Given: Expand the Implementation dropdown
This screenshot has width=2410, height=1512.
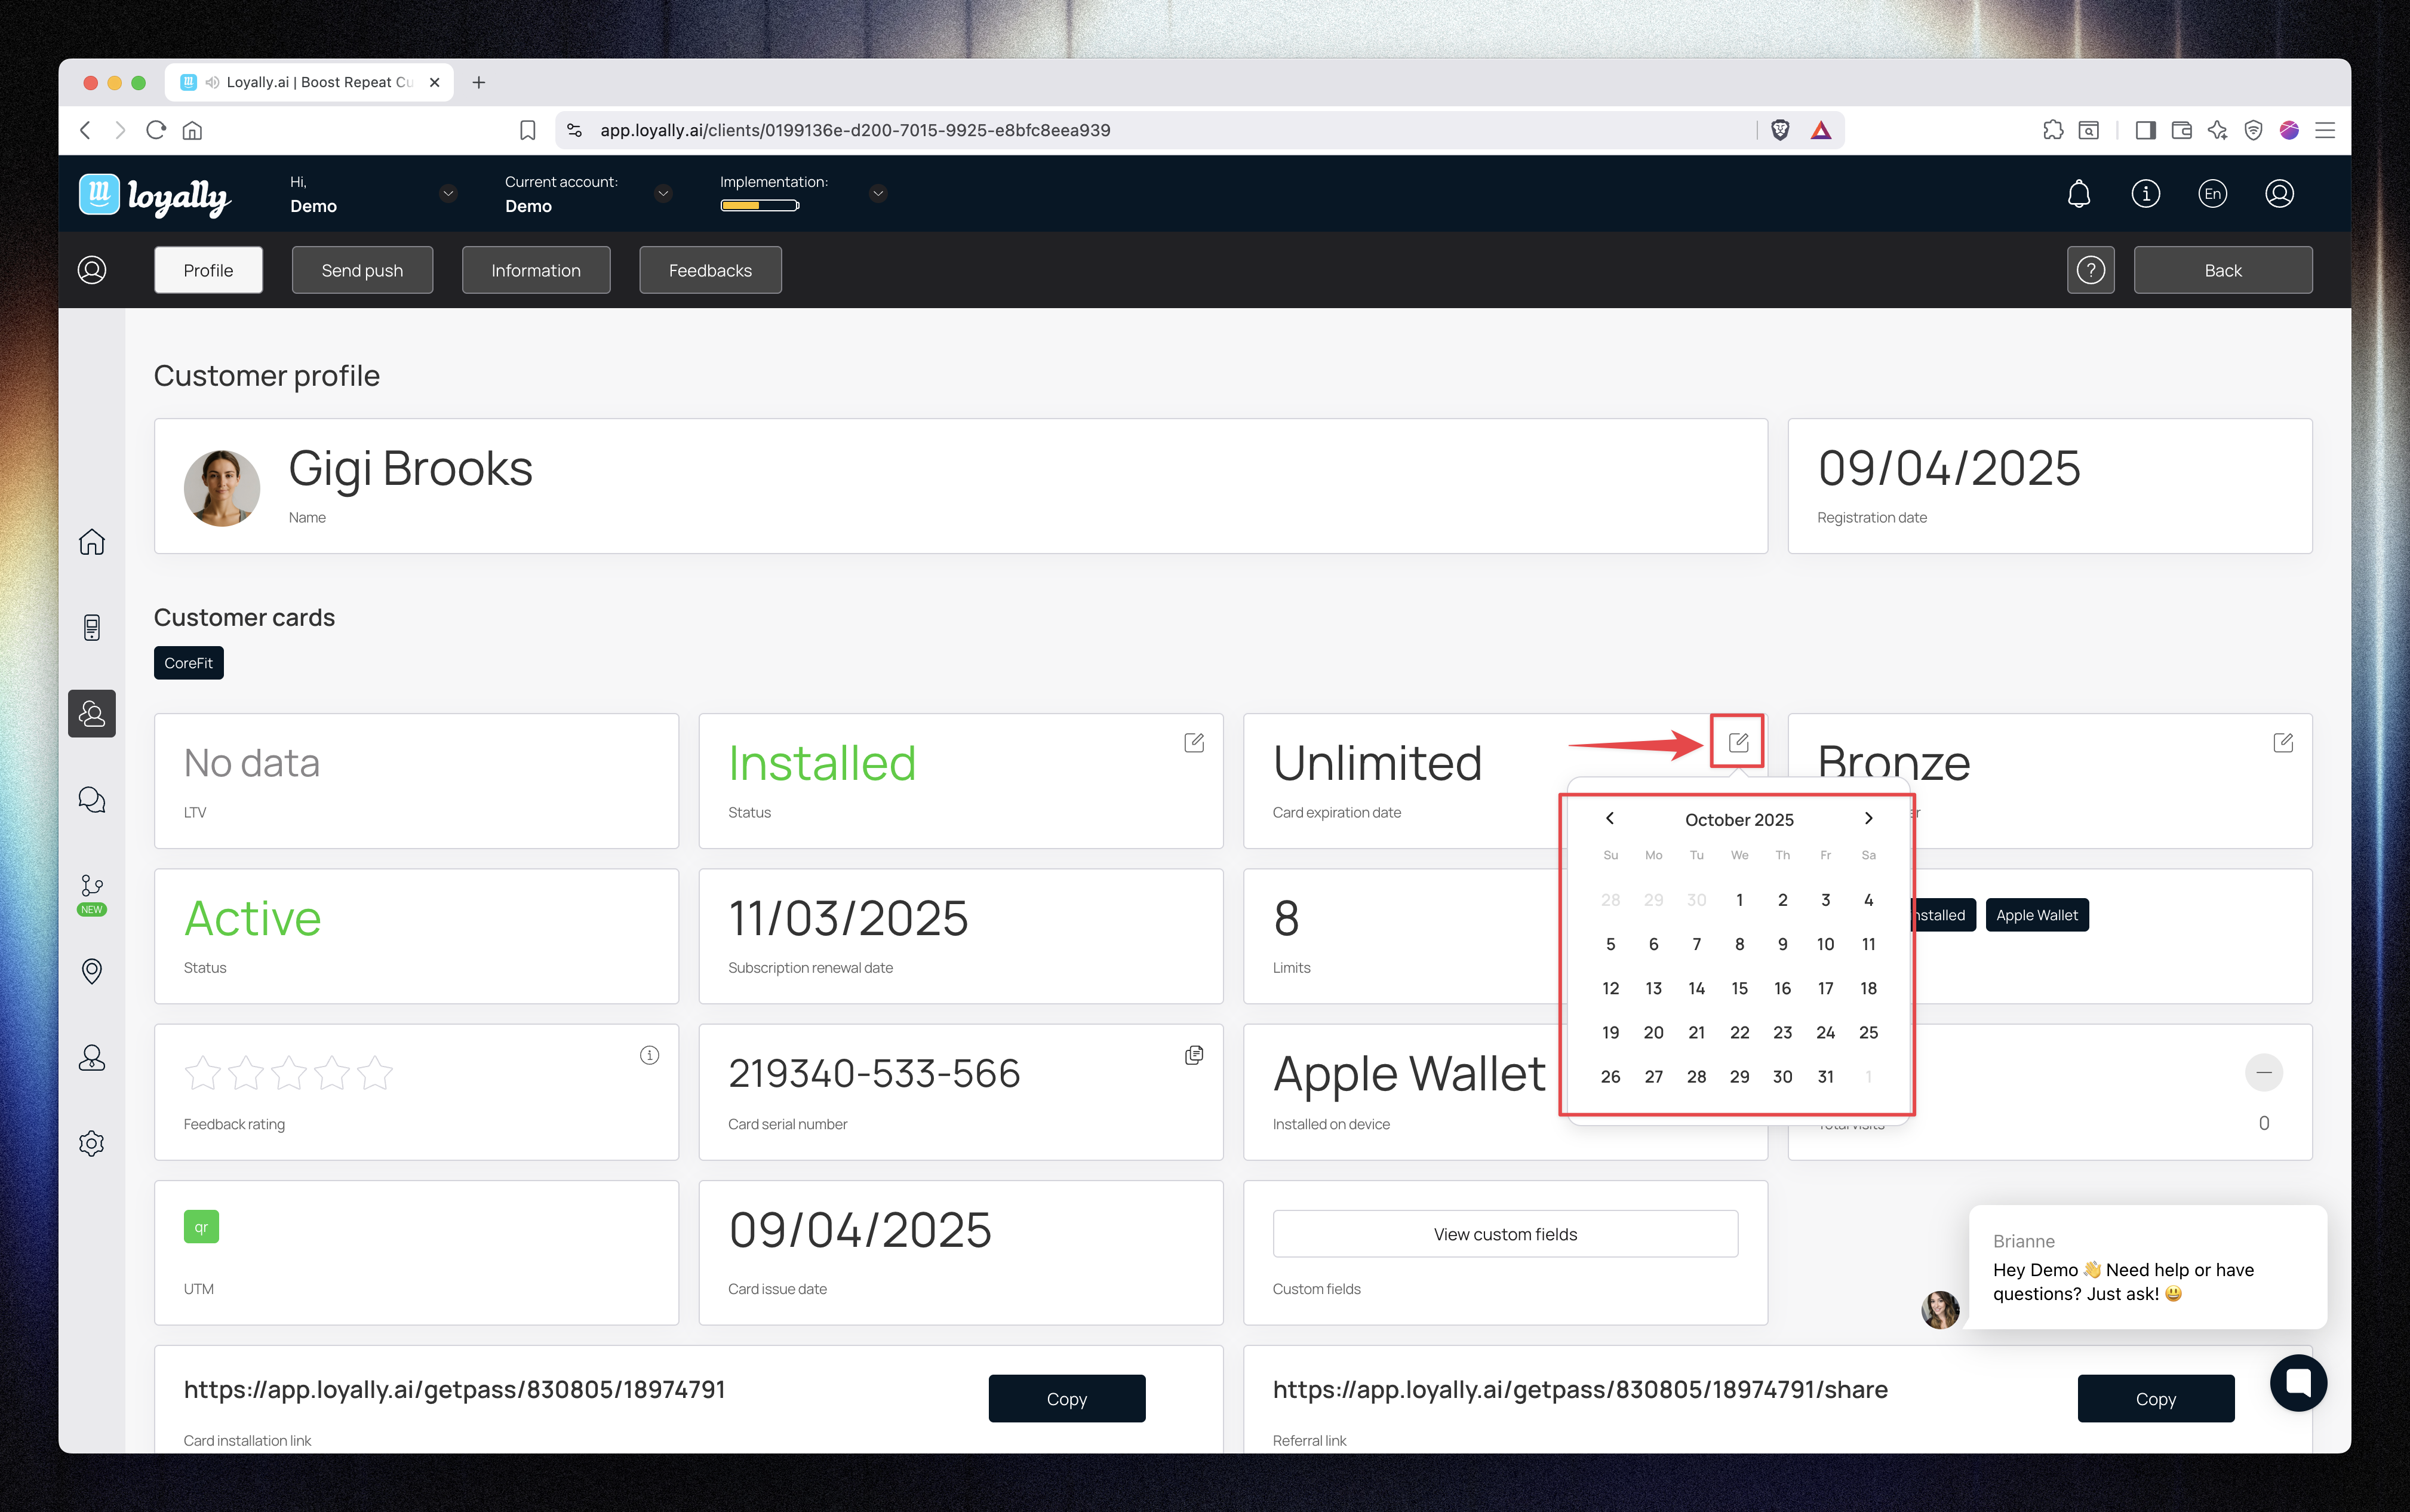Looking at the screenshot, I should (x=877, y=193).
